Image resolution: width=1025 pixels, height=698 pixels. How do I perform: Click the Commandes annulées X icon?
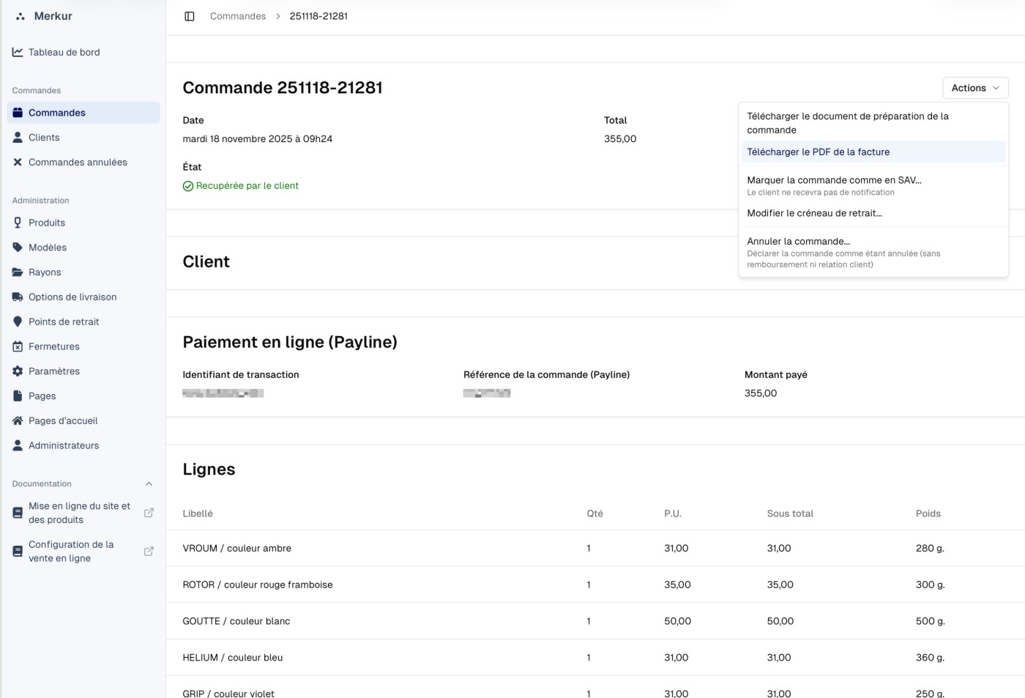click(18, 162)
